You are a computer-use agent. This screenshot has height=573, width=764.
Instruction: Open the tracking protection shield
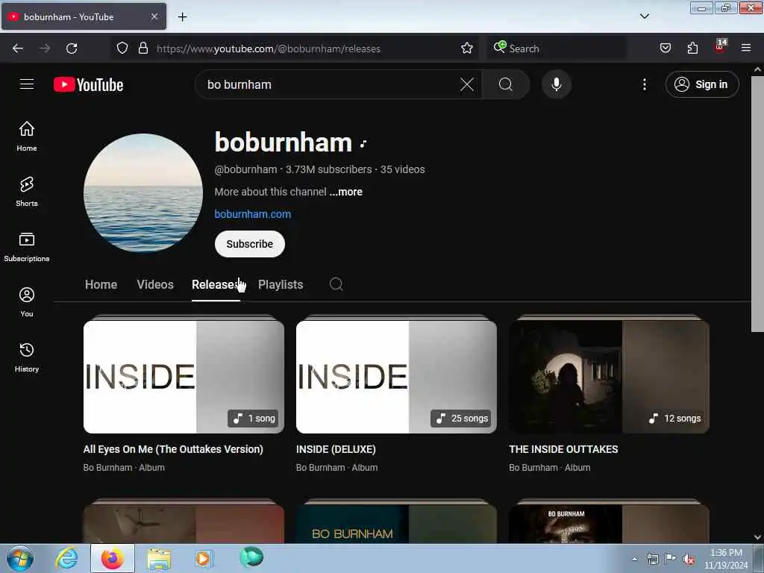coord(122,48)
